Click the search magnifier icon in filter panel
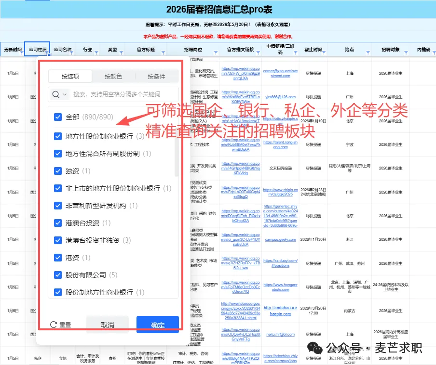This screenshot has width=436, height=365. click(x=56, y=94)
